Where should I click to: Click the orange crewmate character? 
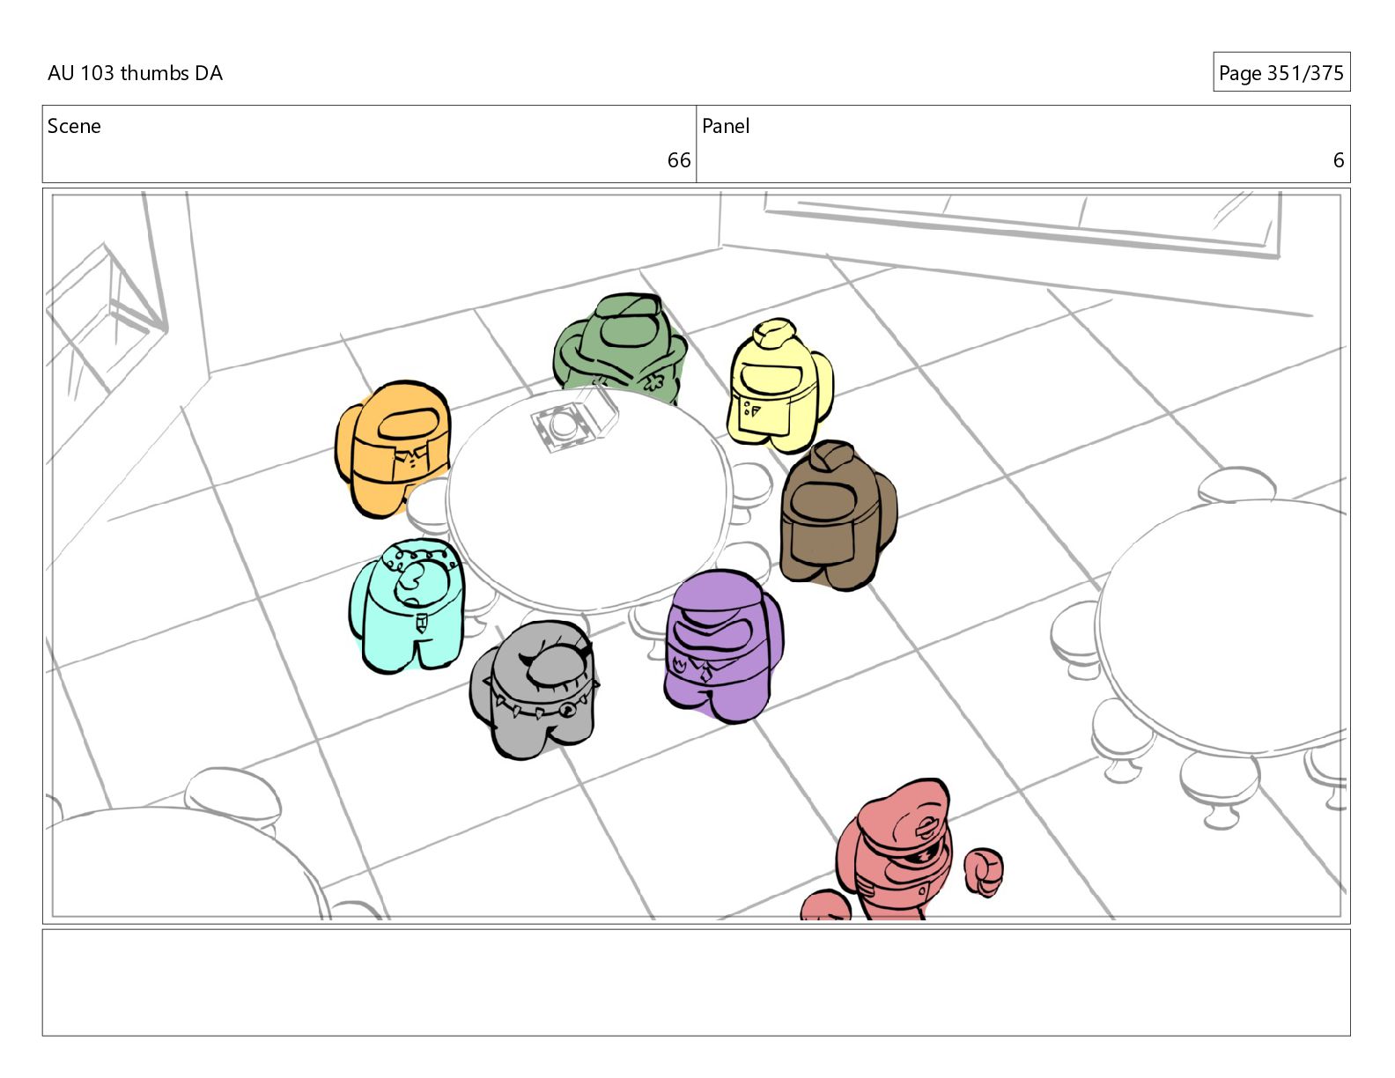pyautogui.click(x=393, y=449)
